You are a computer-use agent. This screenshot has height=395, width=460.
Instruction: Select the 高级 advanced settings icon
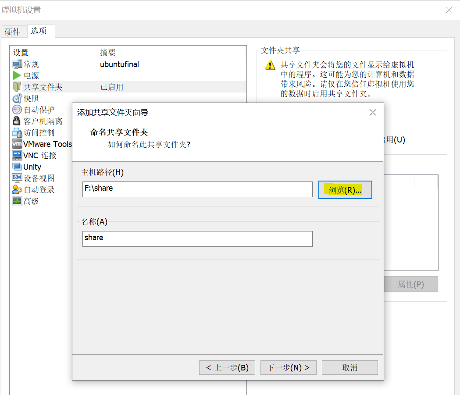click(18, 201)
